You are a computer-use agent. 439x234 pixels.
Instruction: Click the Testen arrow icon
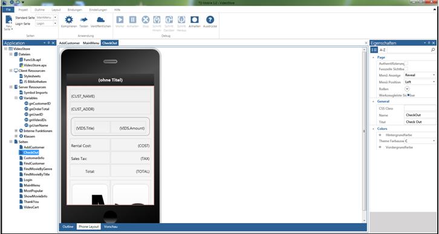pos(83,19)
